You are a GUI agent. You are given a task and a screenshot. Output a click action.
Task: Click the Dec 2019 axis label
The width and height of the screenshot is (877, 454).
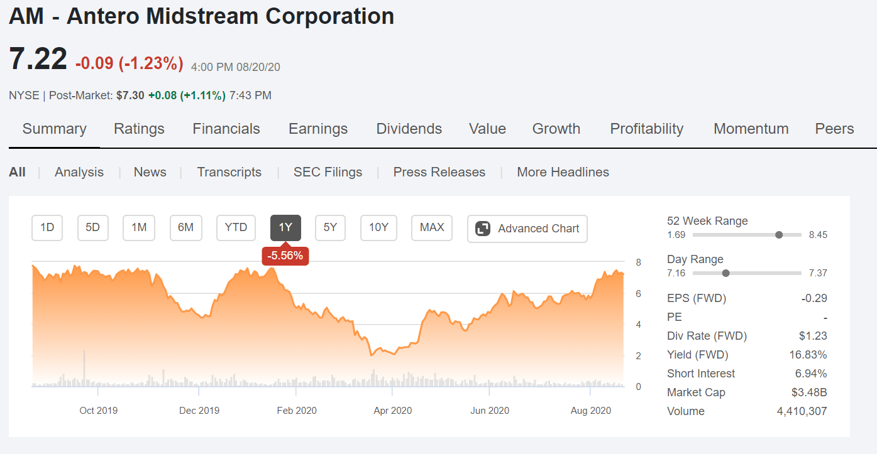coord(199,411)
